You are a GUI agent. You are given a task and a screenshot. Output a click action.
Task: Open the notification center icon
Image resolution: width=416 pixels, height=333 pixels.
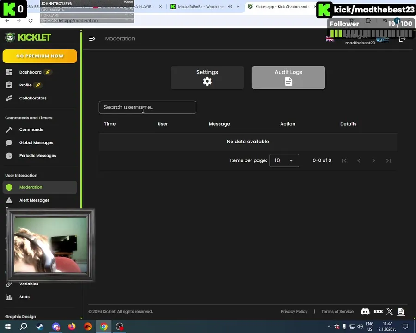[405, 327]
